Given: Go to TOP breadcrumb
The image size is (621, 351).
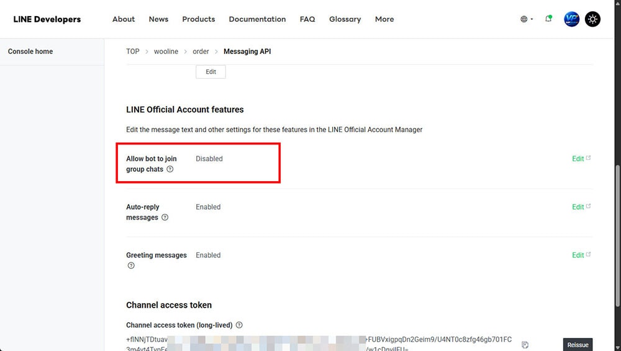Looking at the screenshot, I should (133, 51).
